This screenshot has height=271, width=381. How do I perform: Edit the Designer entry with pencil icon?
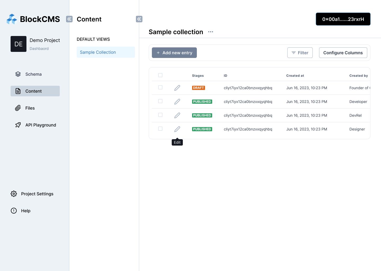pos(177,129)
